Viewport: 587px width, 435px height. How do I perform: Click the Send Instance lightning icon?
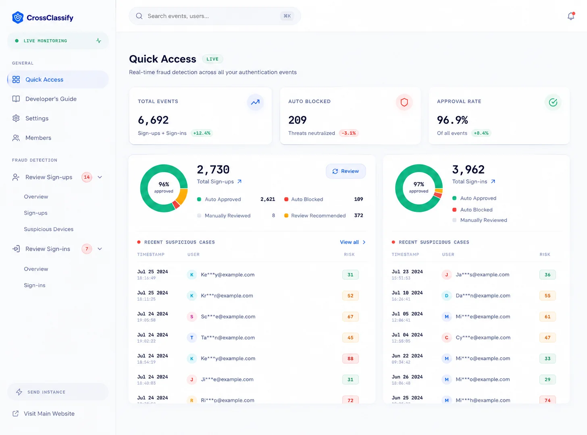[x=19, y=392]
